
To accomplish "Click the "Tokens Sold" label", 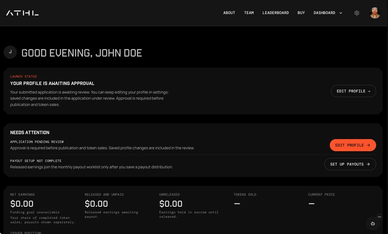I will pyautogui.click(x=245, y=195).
